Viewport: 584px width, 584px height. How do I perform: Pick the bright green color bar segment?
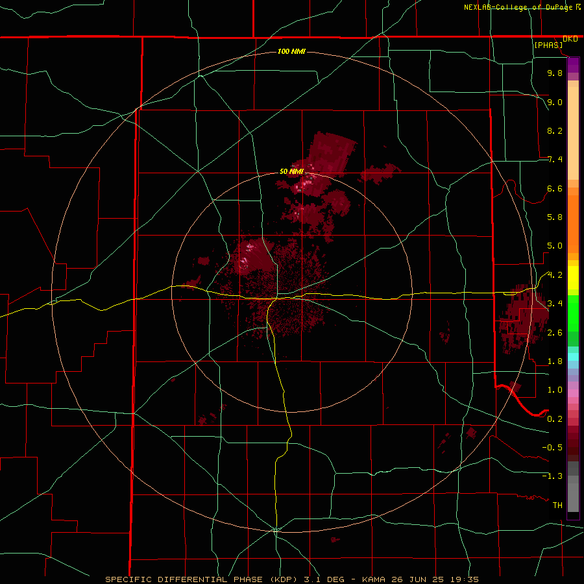click(x=573, y=313)
